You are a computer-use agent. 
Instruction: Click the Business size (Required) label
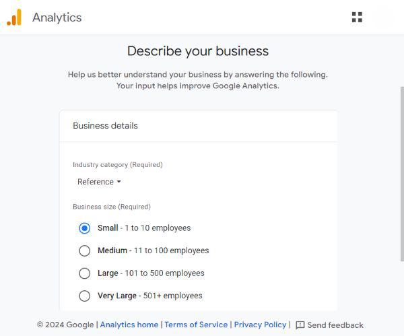tap(112, 207)
